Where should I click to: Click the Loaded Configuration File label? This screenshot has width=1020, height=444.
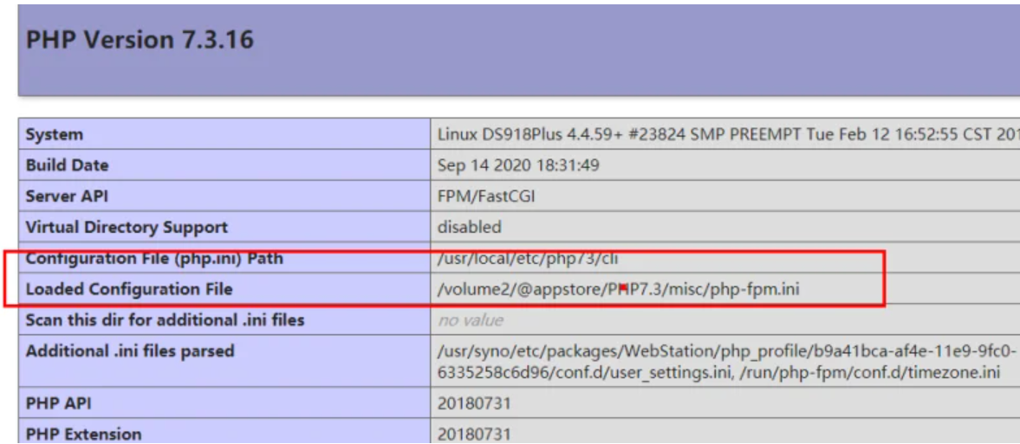(129, 289)
